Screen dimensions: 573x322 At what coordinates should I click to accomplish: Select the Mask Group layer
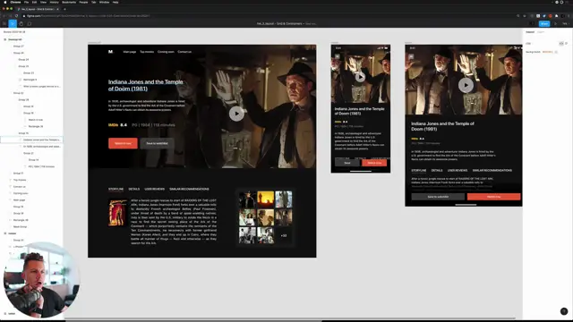click(x=20, y=226)
